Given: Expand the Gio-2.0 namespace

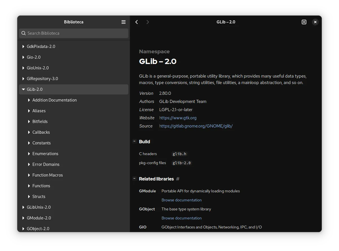Looking at the screenshot, I should point(23,57).
